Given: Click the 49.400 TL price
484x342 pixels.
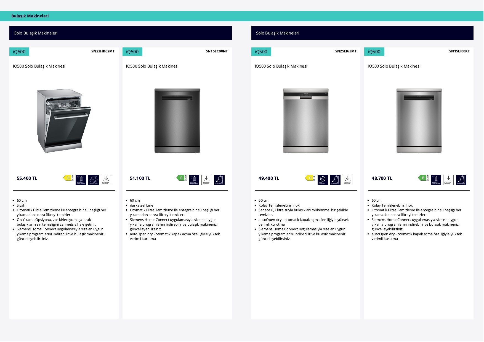Looking at the screenshot, I should [x=269, y=178].
